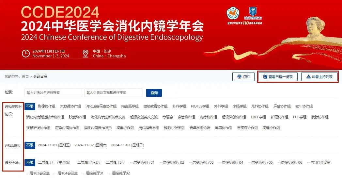Click the 打印 print button

(243, 77)
